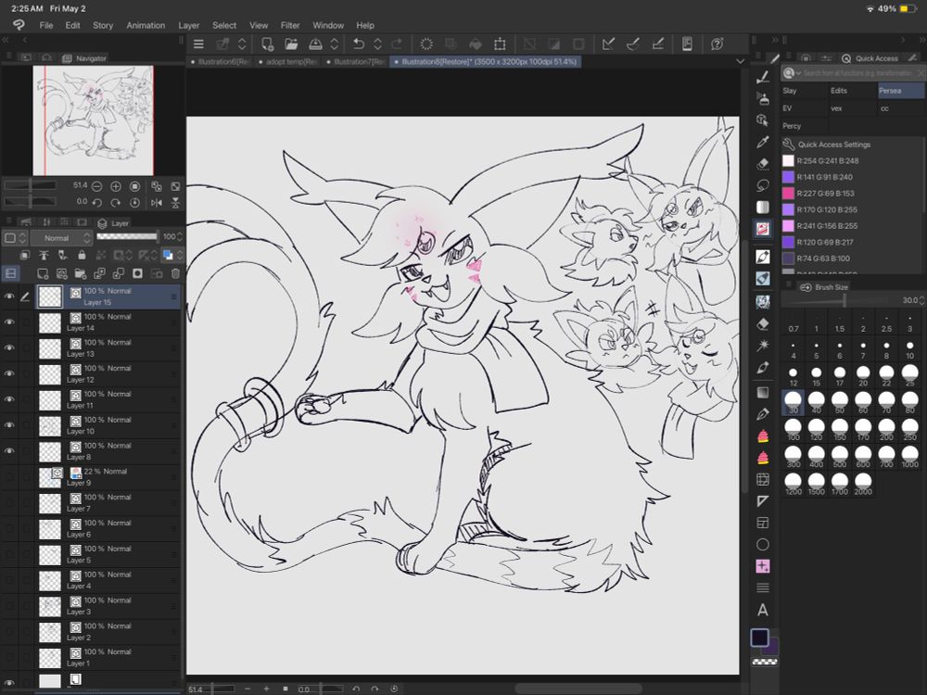Open the File menu

click(x=46, y=25)
